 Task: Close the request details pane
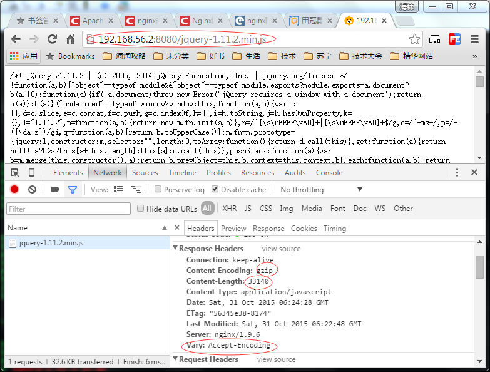click(177, 228)
